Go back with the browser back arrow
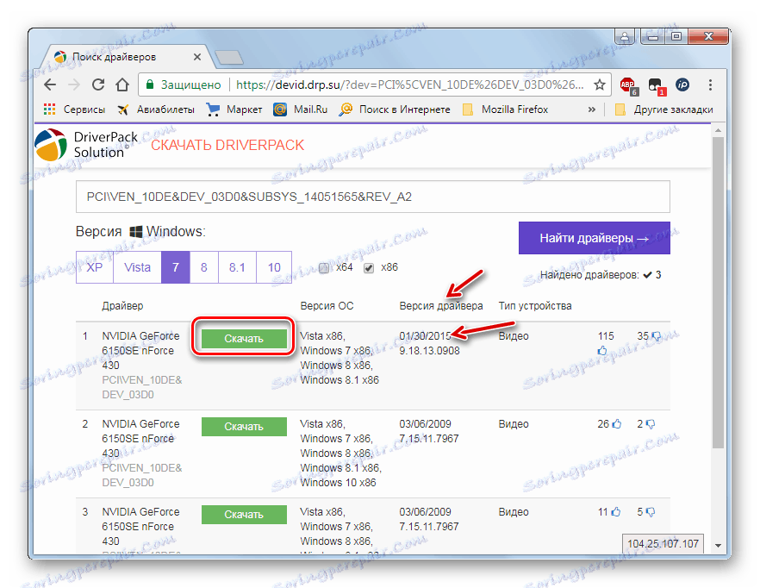Viewport: 760px width, 588px height. coord(50,84)
